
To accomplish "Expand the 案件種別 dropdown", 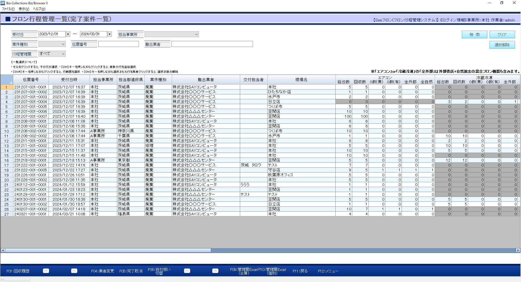I will click(63, 44).
